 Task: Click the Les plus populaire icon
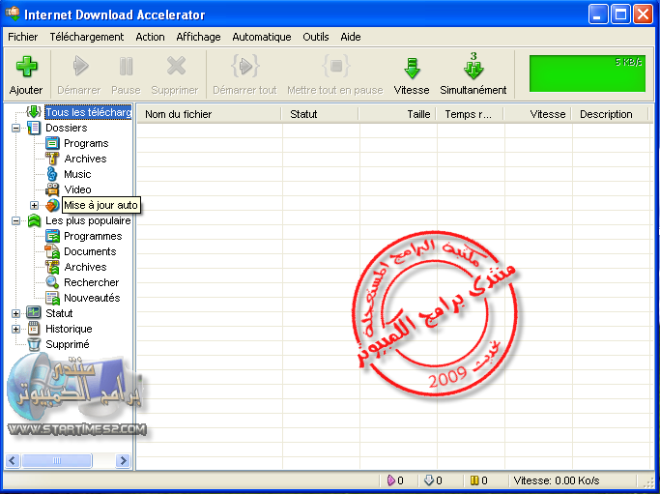pos(34,220)
